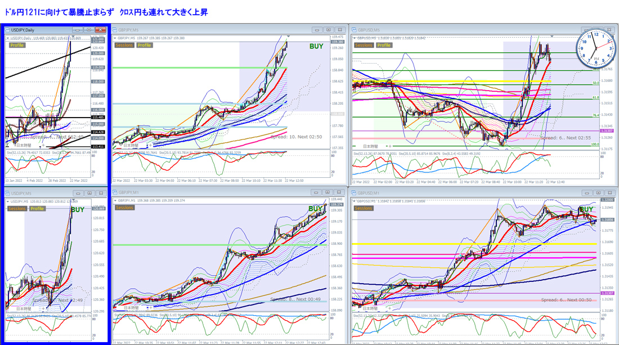Close the GBPJPY,M1 chart window

coord(339,192)
